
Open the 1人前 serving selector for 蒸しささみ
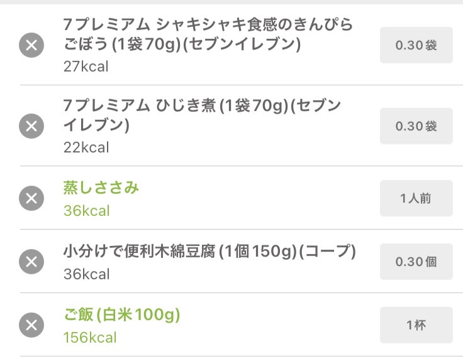pyautogui.click(x=416, y=198)
